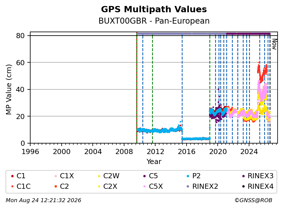The height and width of the screenshot is (209, 283).
Task: Select the C5 purple legend entry
Action: point(150,176)
